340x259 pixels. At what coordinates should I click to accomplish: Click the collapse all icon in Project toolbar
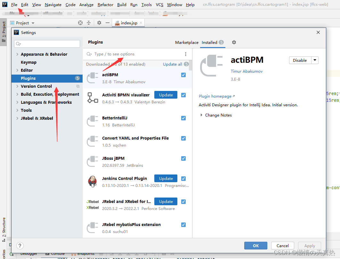(89, 23)
